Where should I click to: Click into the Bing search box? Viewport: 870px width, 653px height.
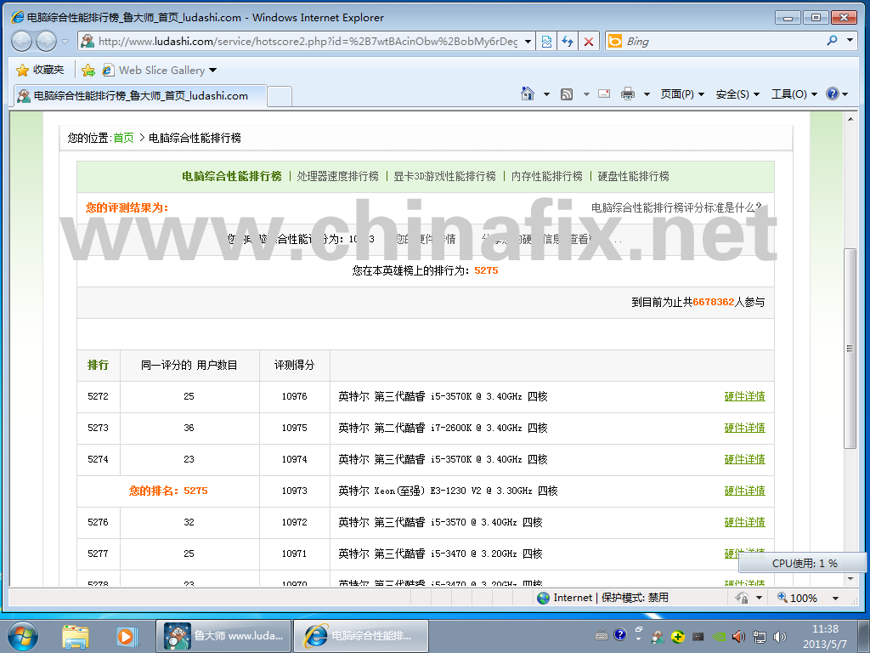722,41
